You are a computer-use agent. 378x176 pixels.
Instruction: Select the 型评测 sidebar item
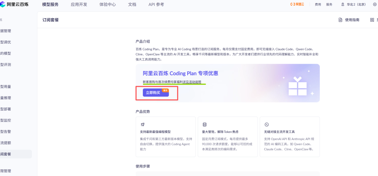point(6,65)
